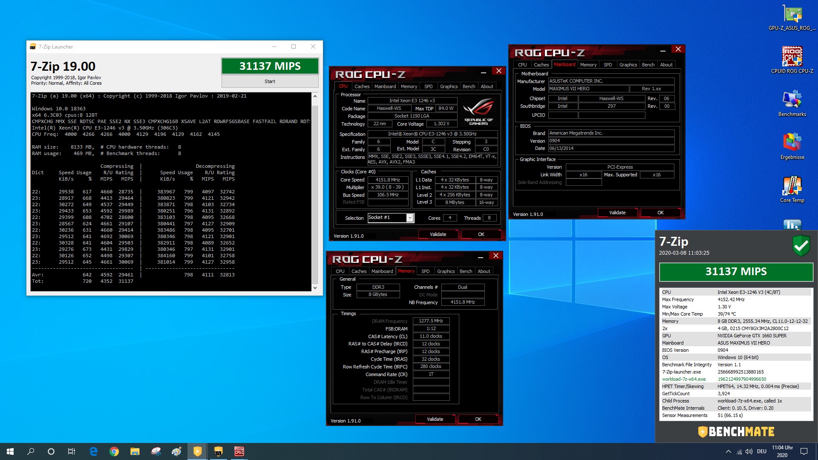Open network status tray icon

coord(739,451)
